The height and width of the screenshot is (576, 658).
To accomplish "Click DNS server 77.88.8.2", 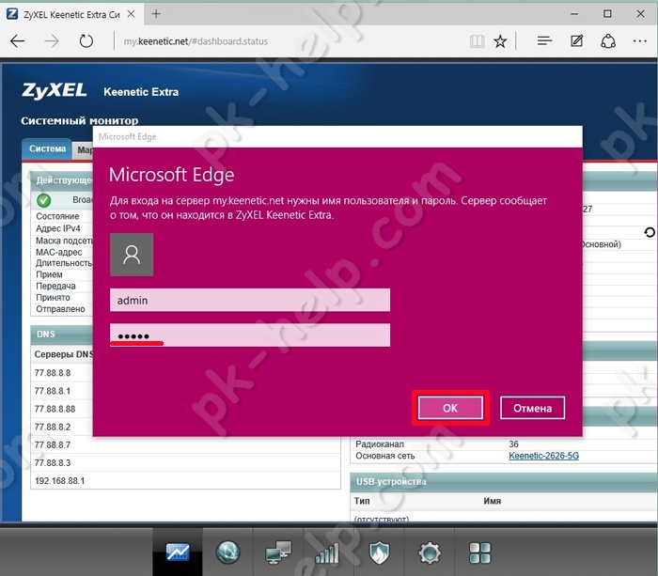I will [53, 427].
